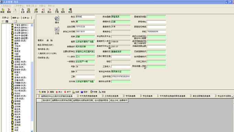This screenshot has width=234, height=132.
Task: Click the 版式 layout toolbar icon
Action: (29, 11)
